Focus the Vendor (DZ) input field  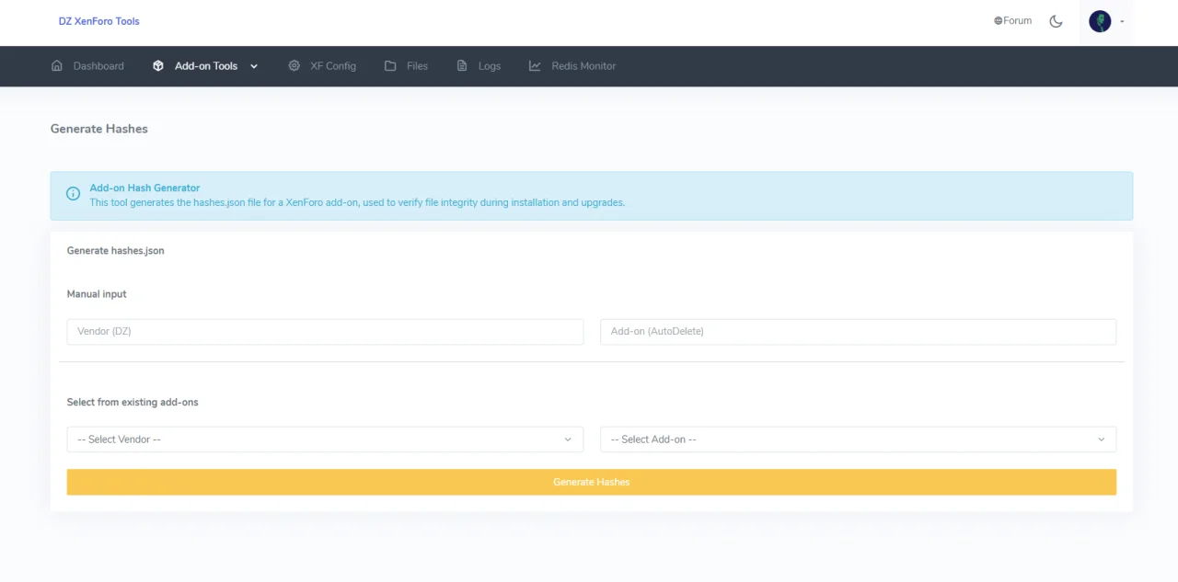tap(325, 332)
